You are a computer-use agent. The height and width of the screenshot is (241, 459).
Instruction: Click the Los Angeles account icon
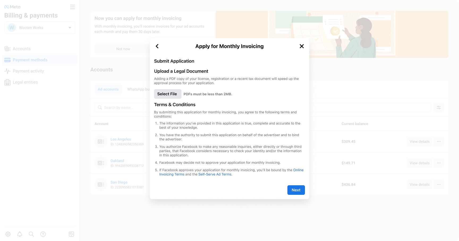[101, 141]
